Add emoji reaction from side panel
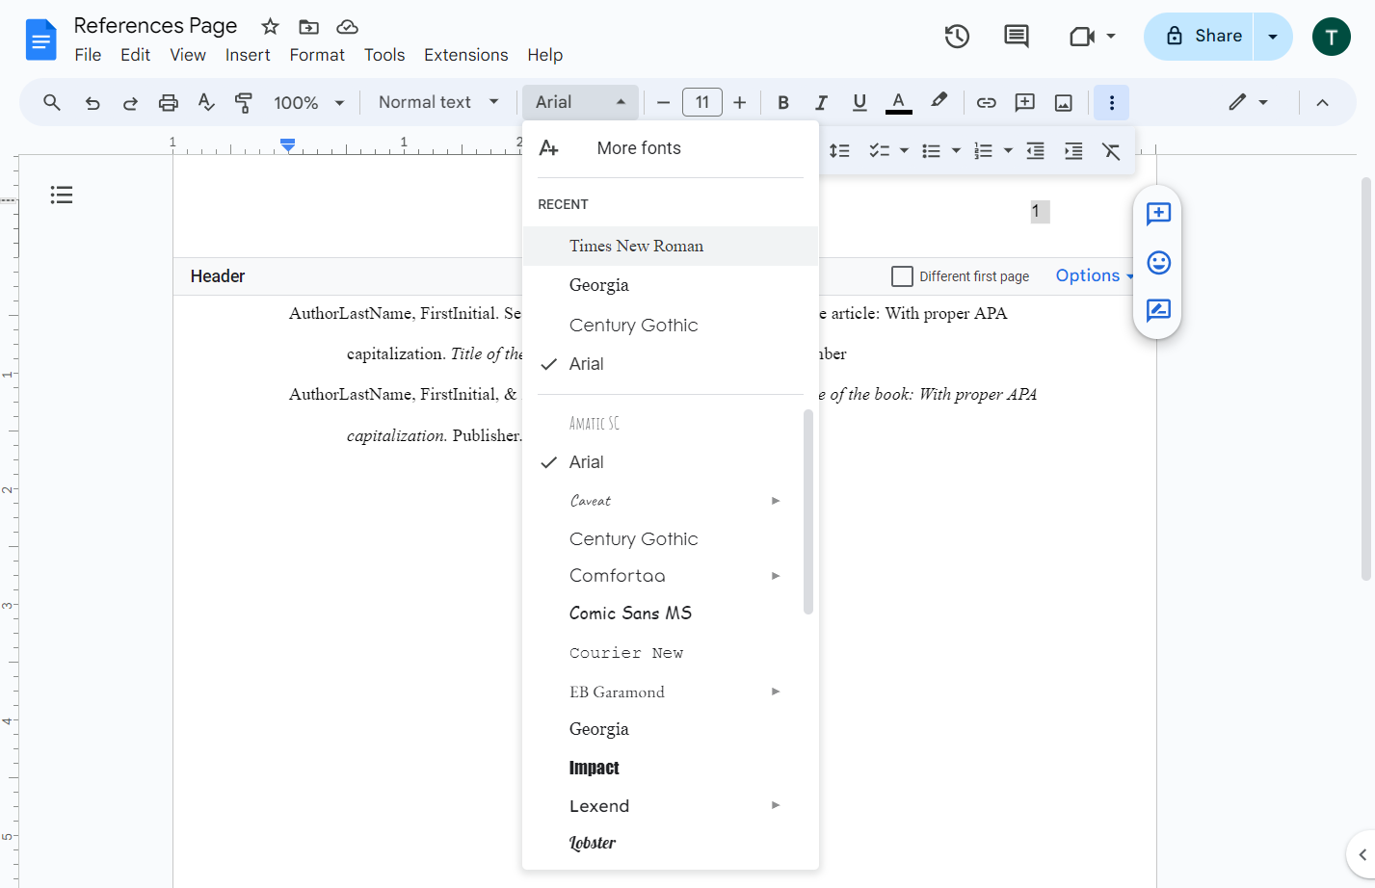This screenshot has height=888, width=1375. (1158, 262)
